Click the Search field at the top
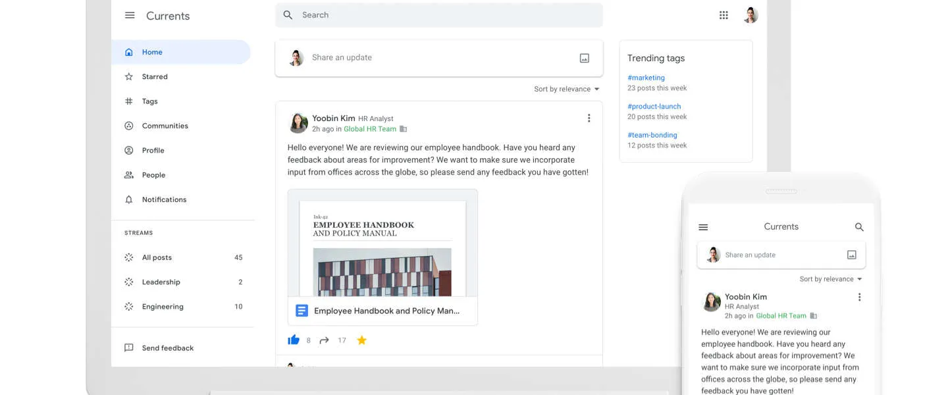Image resolution: width=948 pixels, height=395 pixels. [x=438, y=15]
